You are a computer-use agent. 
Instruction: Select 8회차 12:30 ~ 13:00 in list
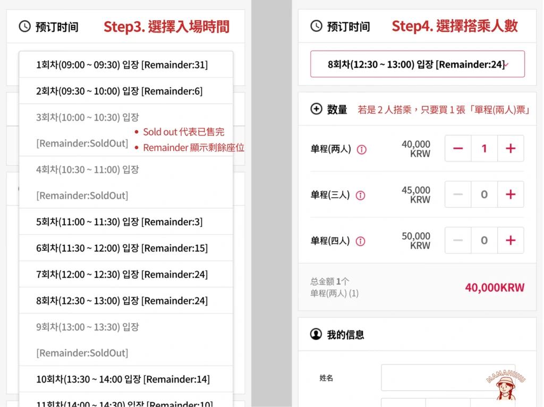(x=126, y=301)
